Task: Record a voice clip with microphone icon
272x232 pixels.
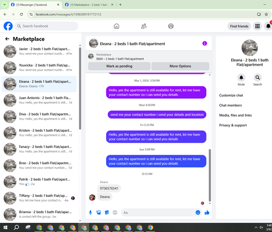Action: click(90, 212)
